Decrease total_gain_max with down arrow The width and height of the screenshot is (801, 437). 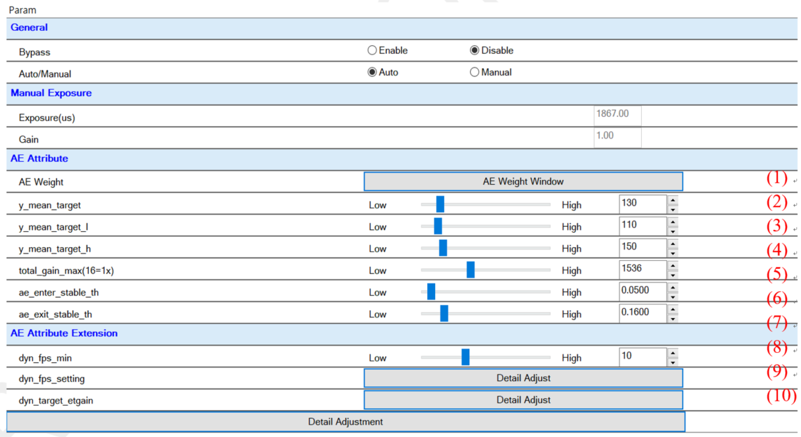(x=672, y=275)
